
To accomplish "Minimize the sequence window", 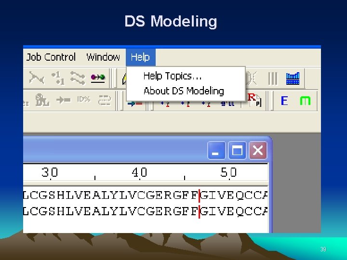I will tap(216, 151).
